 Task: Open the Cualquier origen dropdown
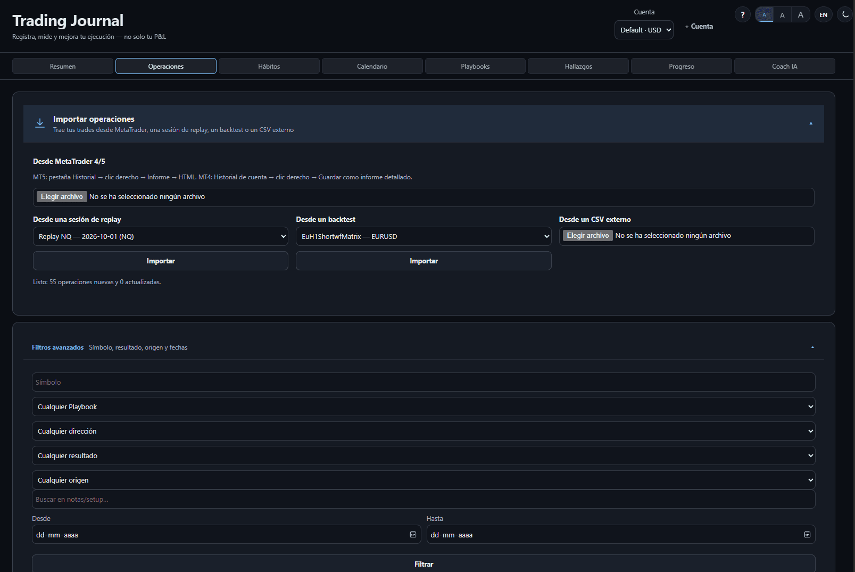pos(424,480)
